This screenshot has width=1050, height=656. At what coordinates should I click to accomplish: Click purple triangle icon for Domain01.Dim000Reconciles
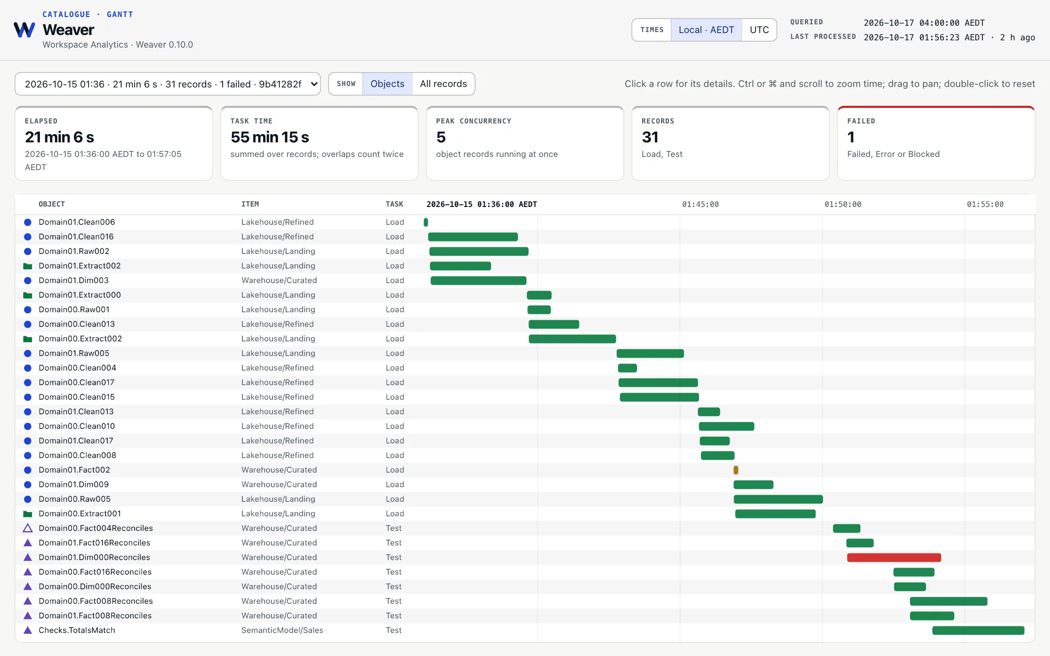click(28, 557)
